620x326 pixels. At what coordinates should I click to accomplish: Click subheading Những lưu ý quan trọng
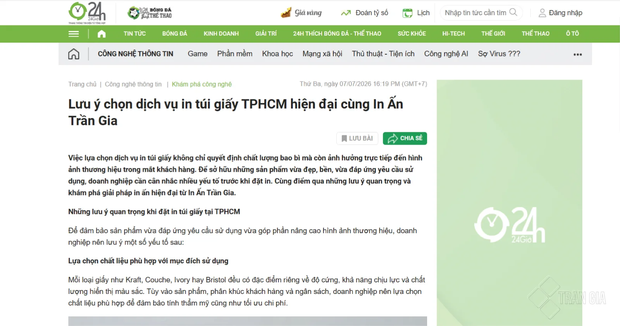click(154, 212)
